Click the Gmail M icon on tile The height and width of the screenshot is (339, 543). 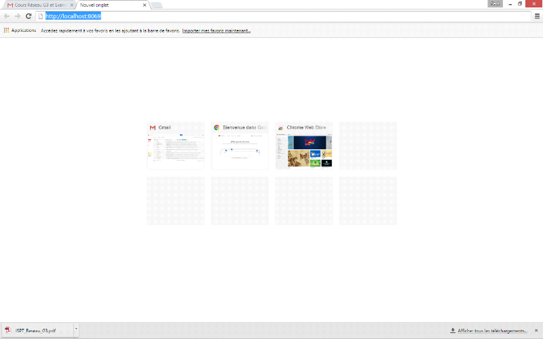tap(152, 127)
